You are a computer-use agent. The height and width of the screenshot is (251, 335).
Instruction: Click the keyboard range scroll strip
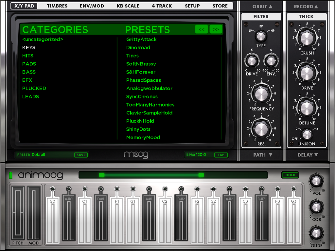pos(173,175)
